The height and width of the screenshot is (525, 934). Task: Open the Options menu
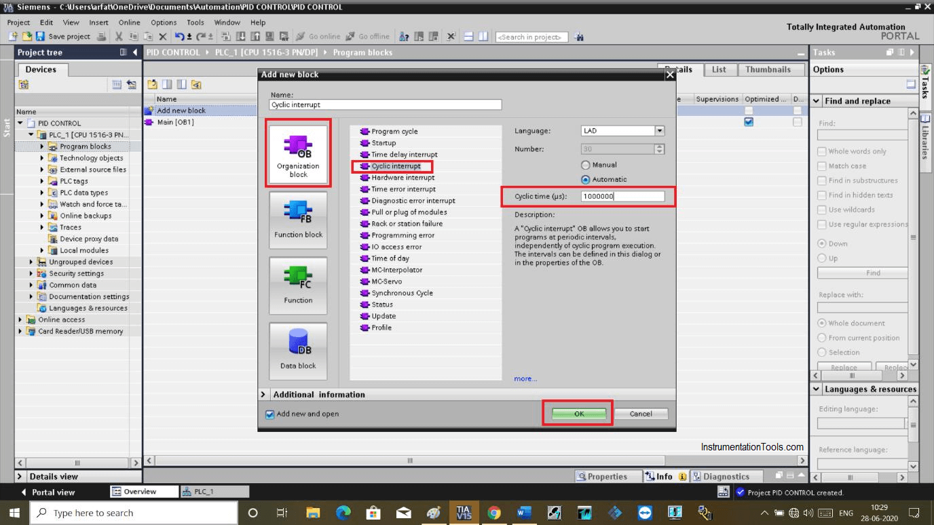coord(164,22)
